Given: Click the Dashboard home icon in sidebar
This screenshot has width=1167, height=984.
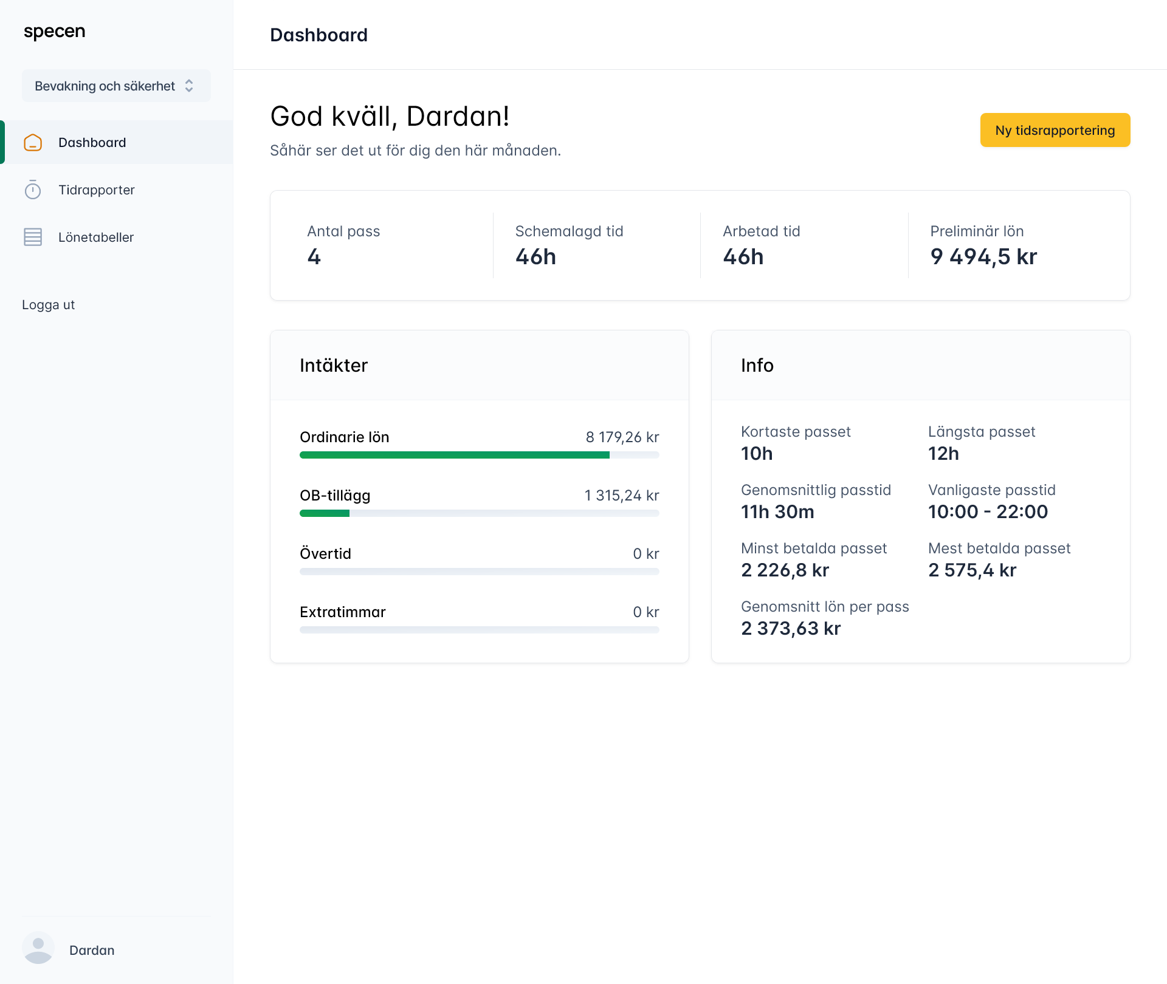Looking at the screenshot, I should [33, 143].
